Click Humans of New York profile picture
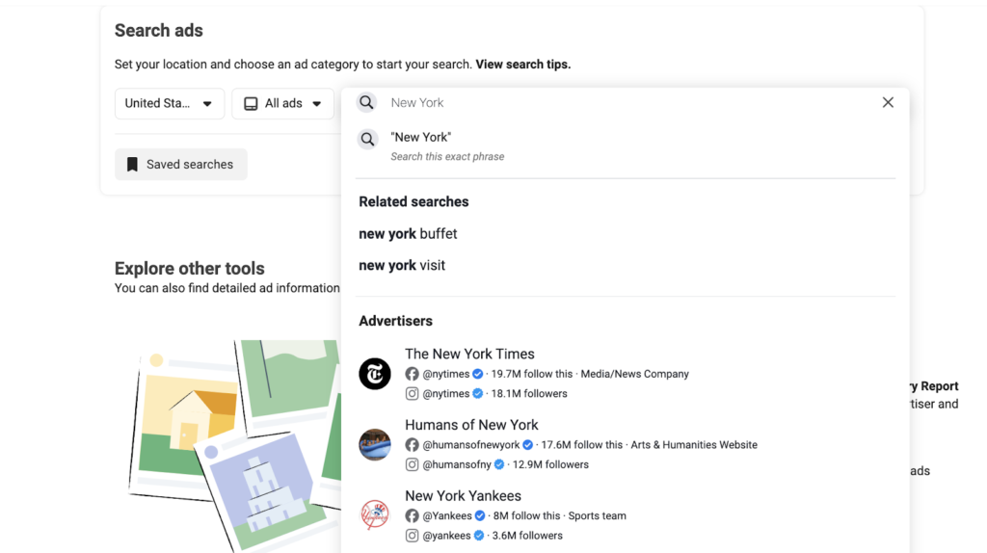Viewport: 987px width, 553px height. tap(375, 444)
